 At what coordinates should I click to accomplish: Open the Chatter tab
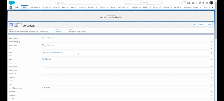pos(113,7)
